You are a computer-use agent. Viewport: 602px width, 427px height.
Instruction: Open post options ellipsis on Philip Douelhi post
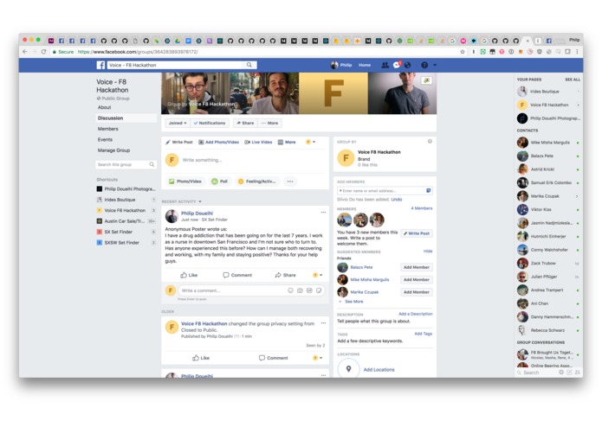(x=323, y=212)
